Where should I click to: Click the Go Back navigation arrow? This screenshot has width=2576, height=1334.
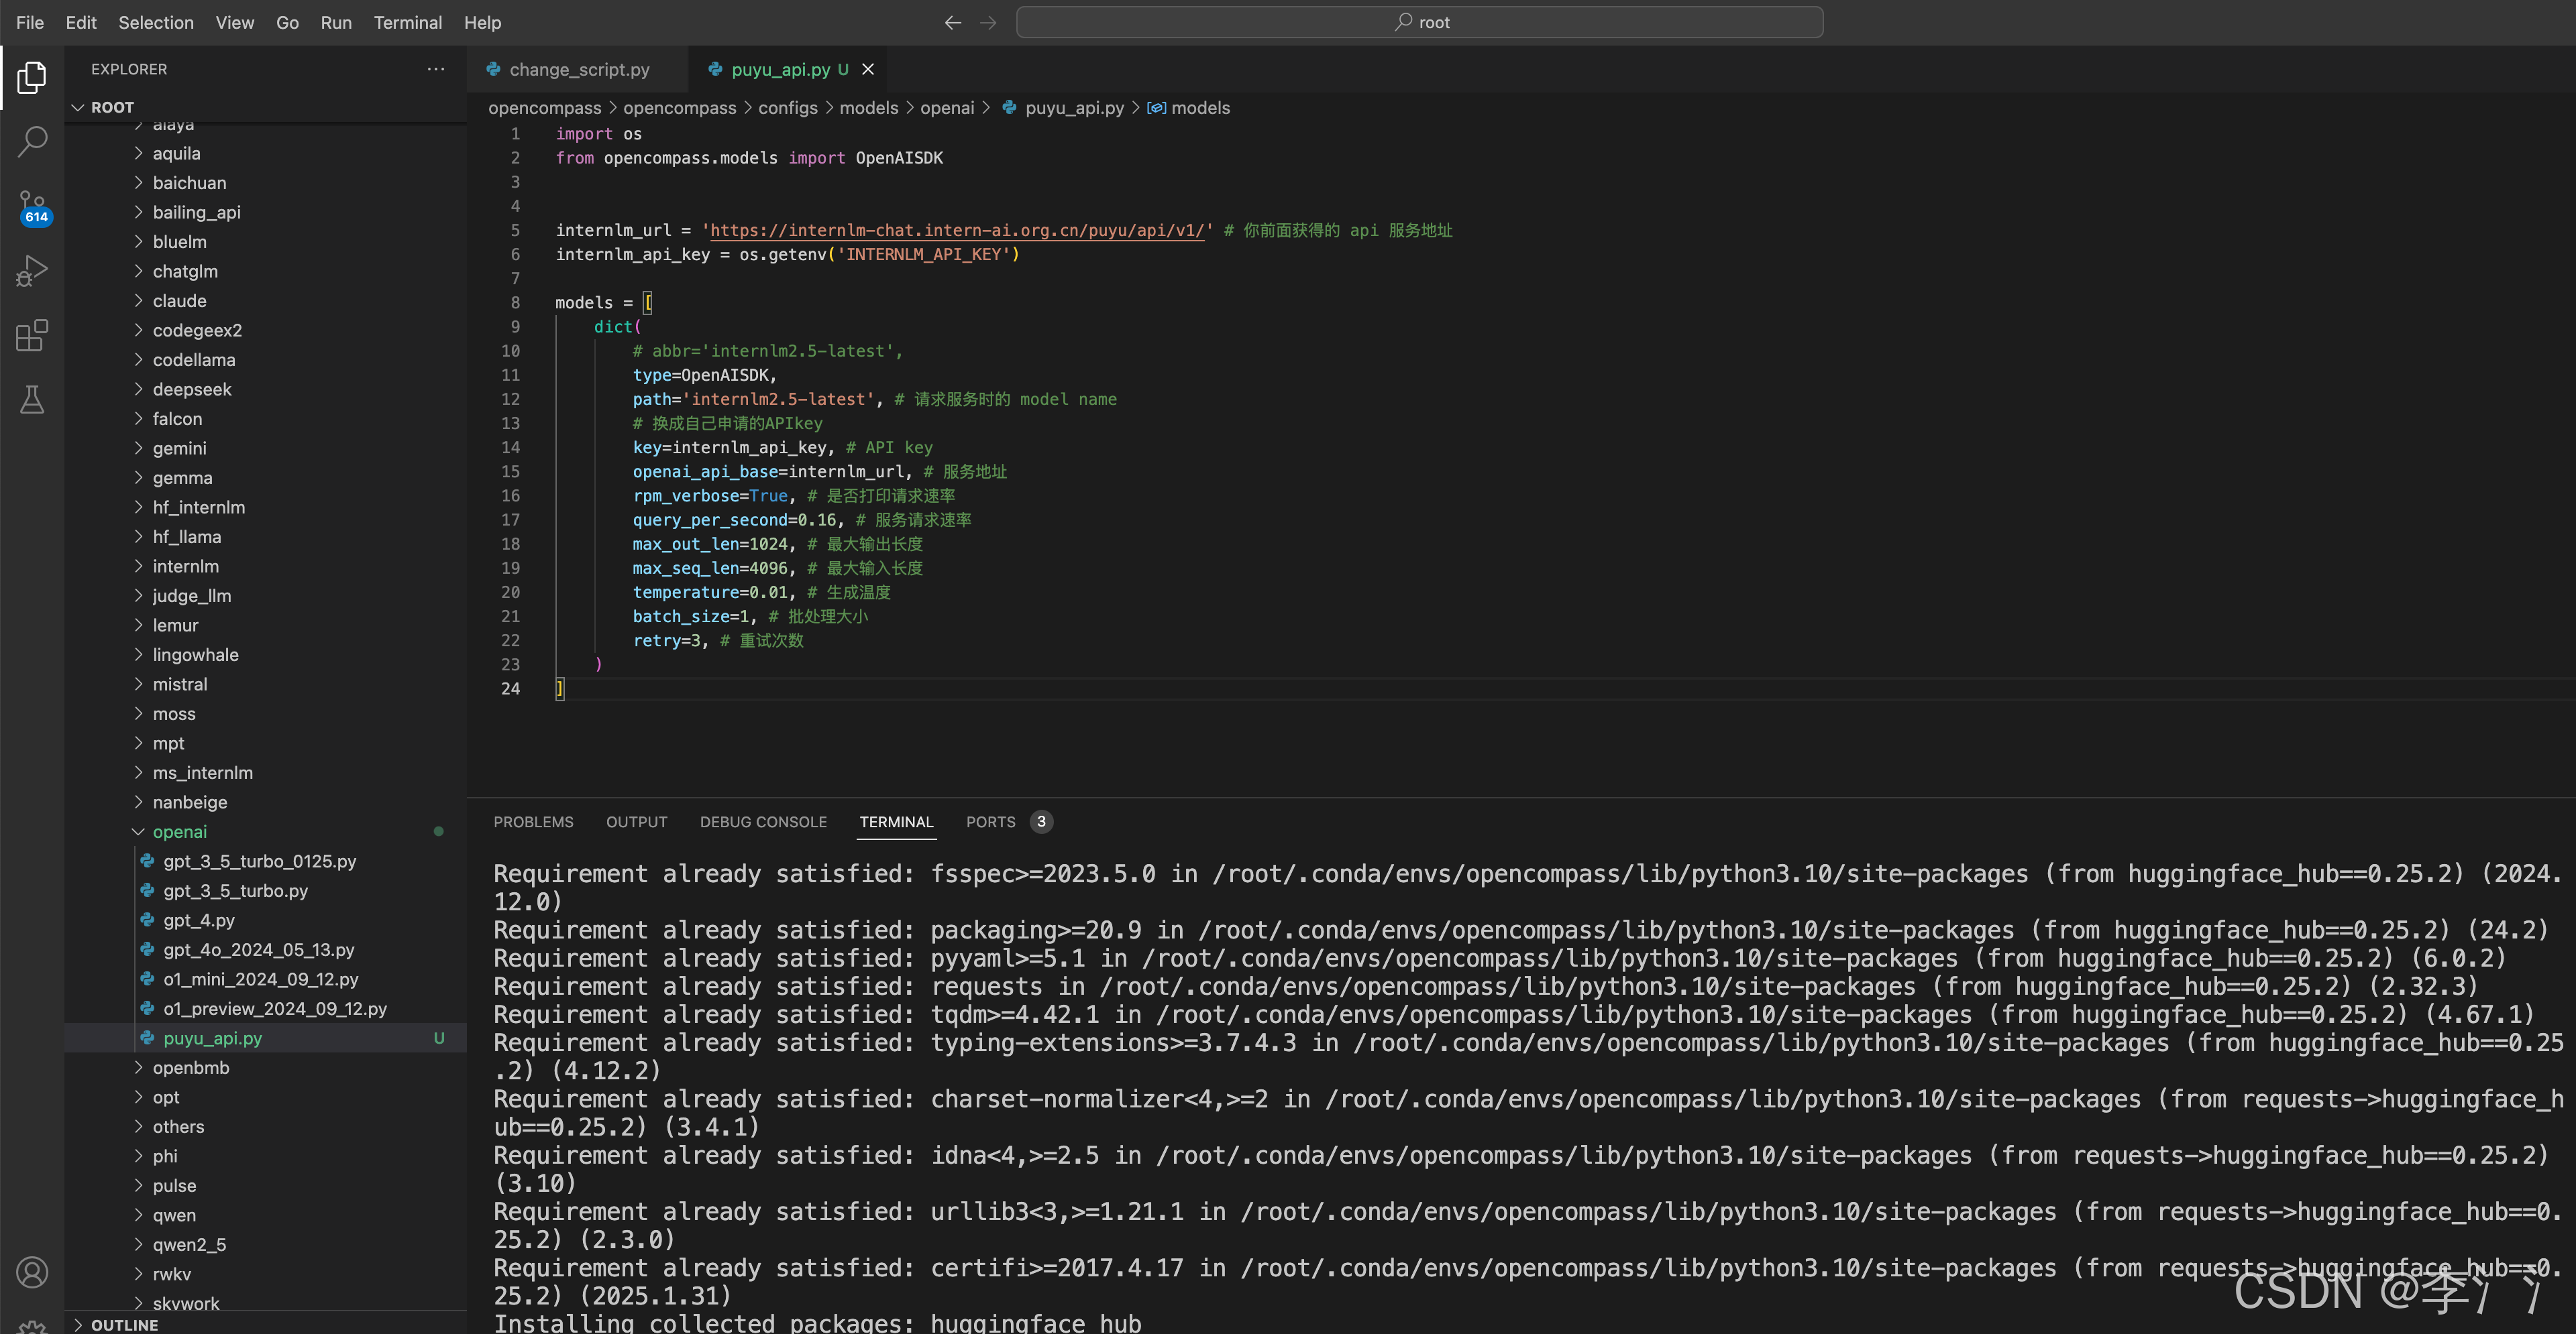pyautogui.click(x=952, y=22)
